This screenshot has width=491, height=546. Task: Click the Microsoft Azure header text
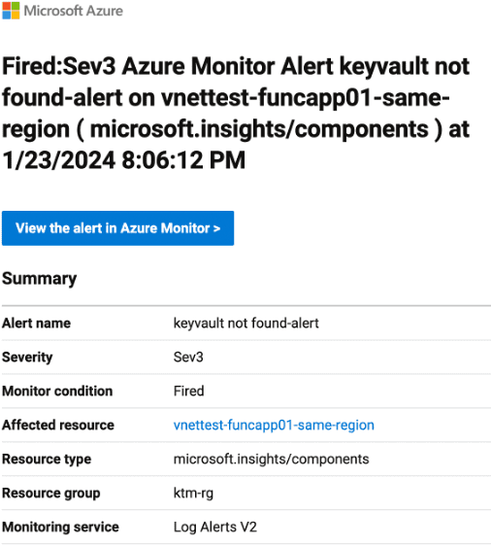click(74, 11)
